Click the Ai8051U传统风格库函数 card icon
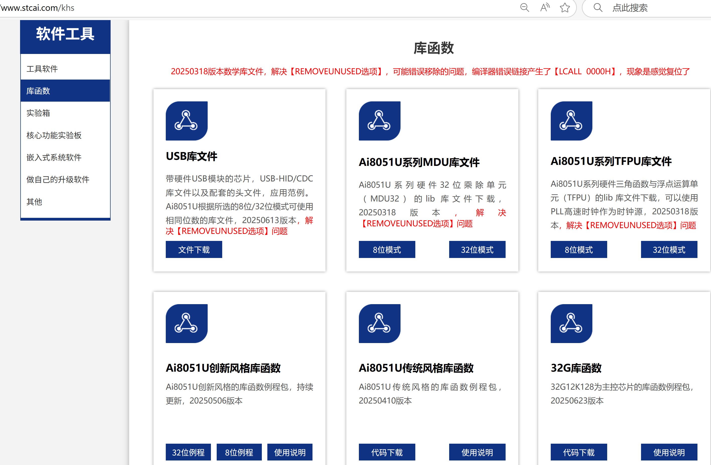Screen dimensions: 711x465 pos(379,323)
